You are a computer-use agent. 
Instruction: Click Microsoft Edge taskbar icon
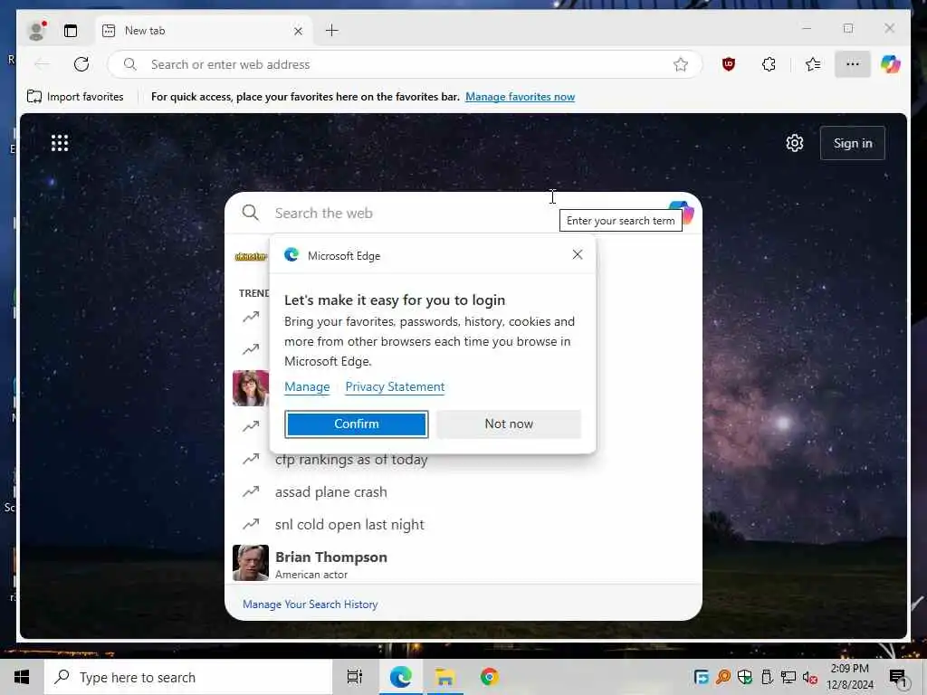400,677
